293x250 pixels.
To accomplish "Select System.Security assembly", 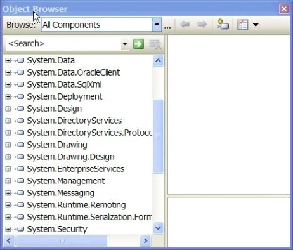I will 57,230.
